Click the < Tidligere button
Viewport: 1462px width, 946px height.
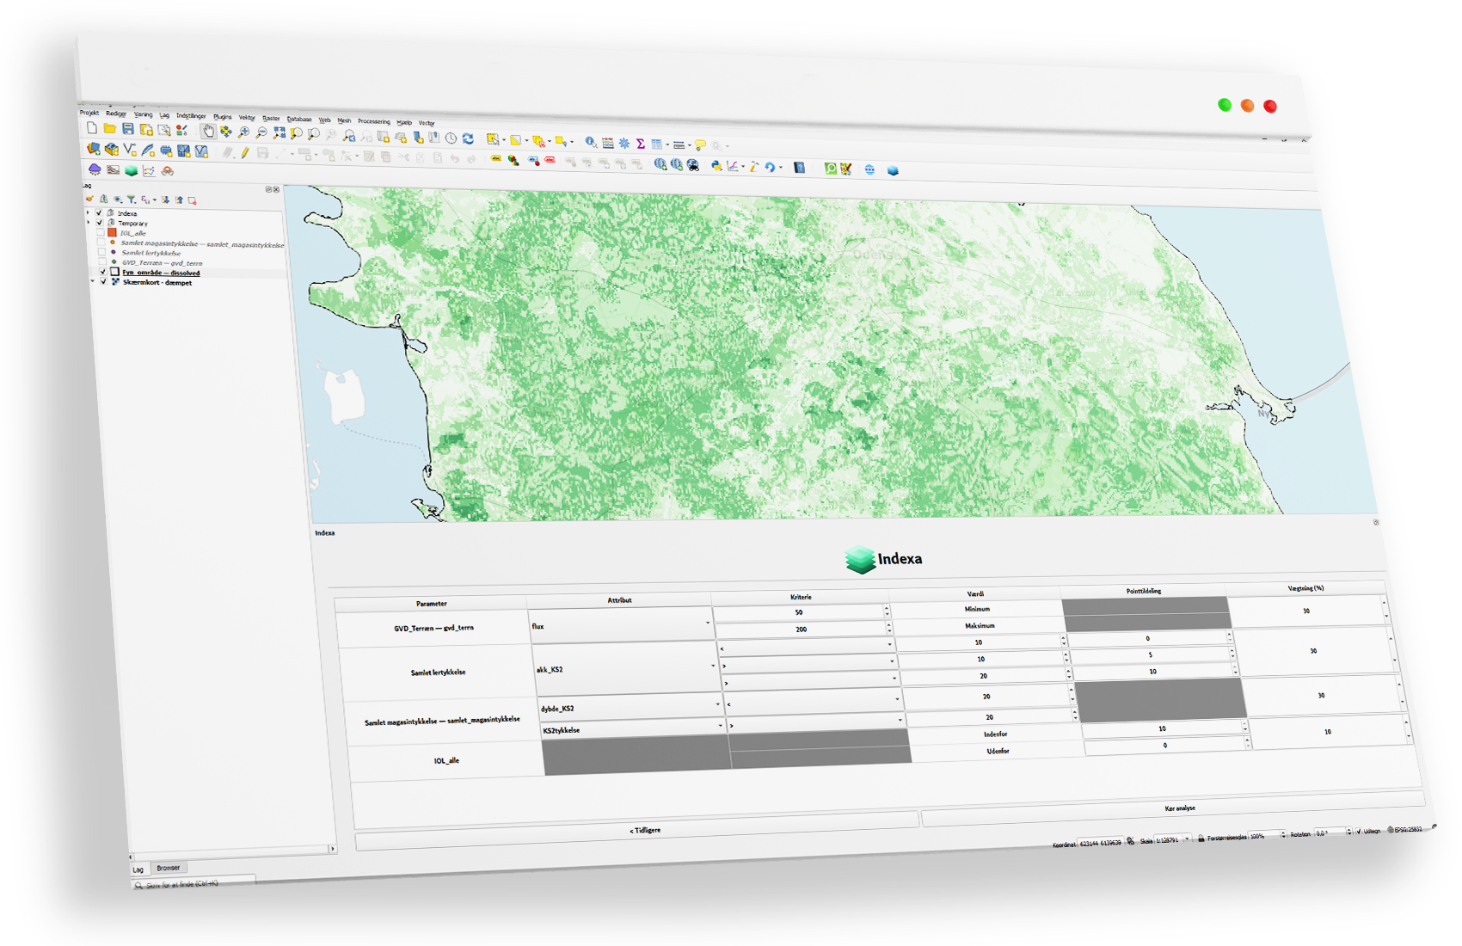pyautogui.click(x=647, y=829)
